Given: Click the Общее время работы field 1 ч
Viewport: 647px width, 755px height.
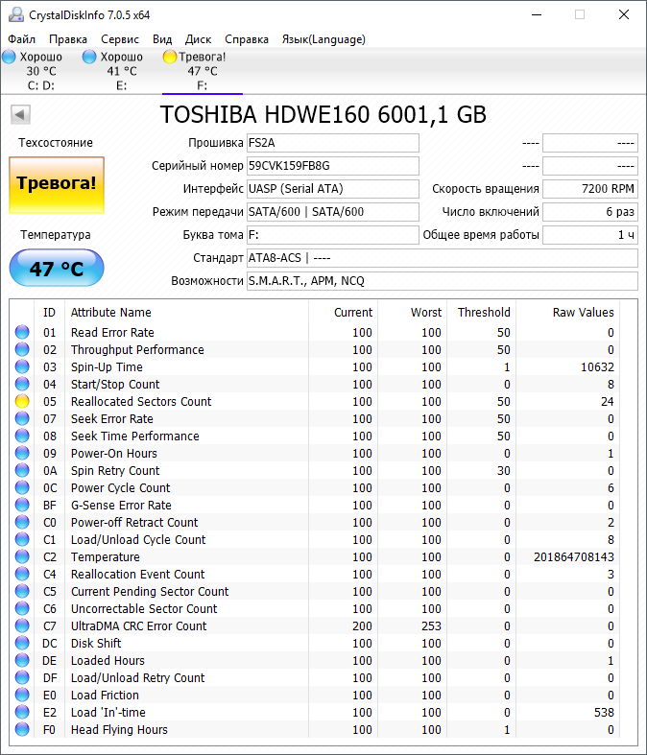Looking at the screenshot, I should (x=590, y=235).
